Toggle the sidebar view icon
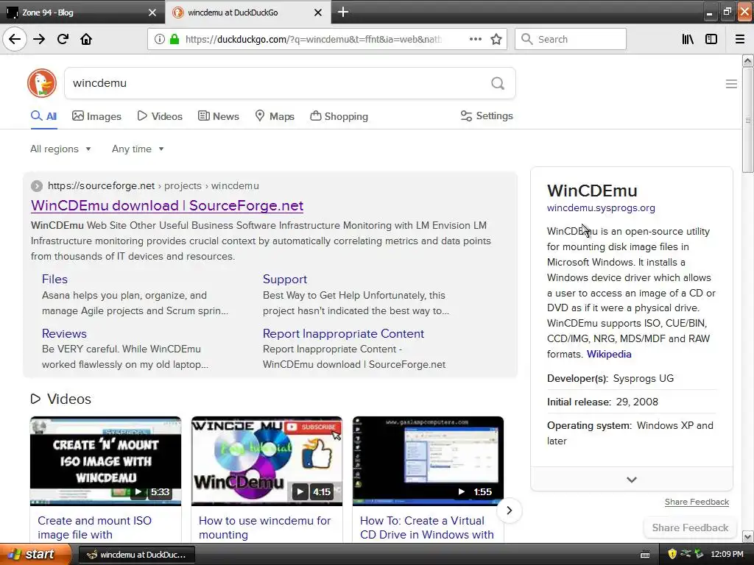This screenshot has height=565, width=754. pos(711,39)
